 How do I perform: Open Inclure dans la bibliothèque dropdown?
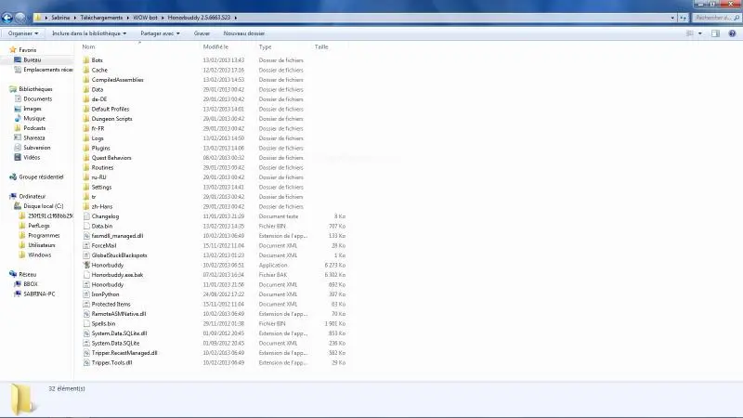click(90, 33)
